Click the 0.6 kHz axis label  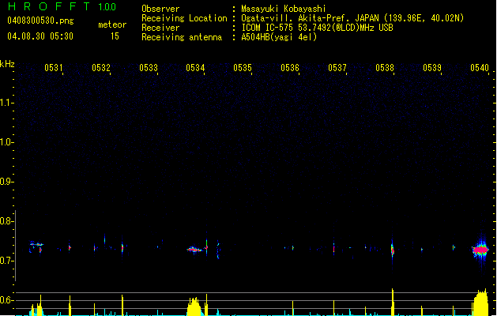coord(6,300)
